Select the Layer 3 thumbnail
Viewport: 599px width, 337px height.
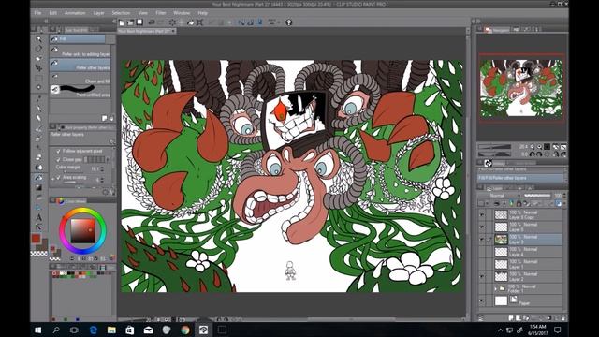(x=501, y=240)
